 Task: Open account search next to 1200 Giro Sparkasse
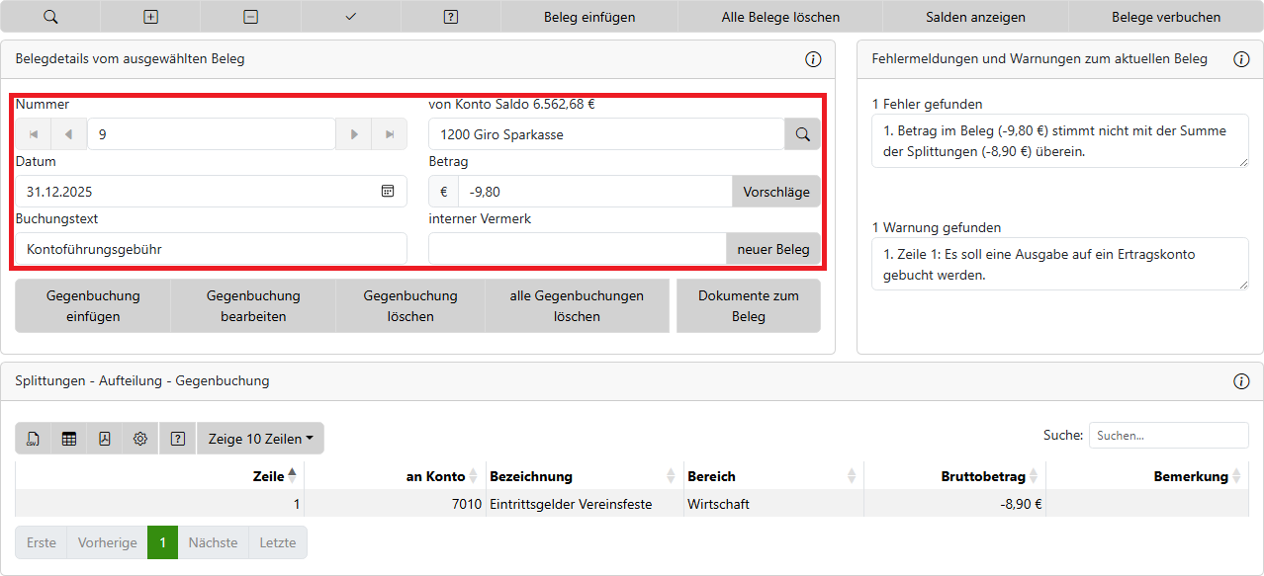coord(802,134)
